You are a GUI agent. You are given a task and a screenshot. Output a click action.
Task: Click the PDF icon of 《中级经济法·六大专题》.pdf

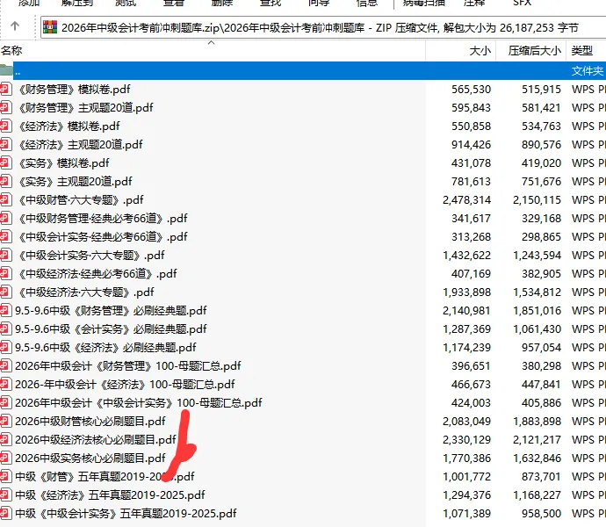(x=5, y=292)
